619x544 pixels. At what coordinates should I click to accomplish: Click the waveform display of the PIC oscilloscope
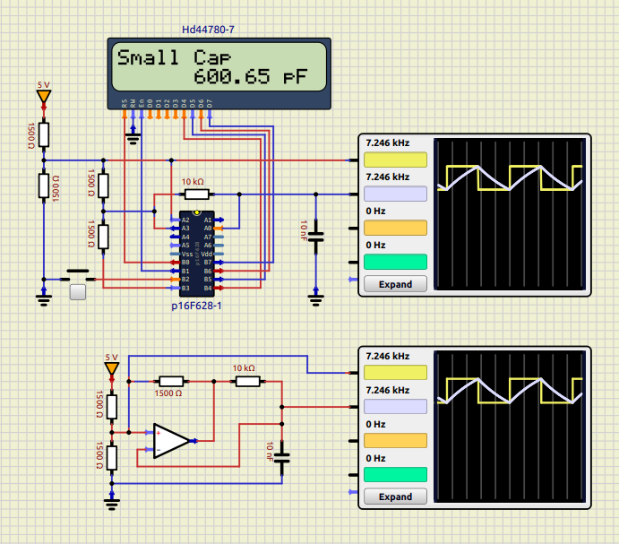510,215
